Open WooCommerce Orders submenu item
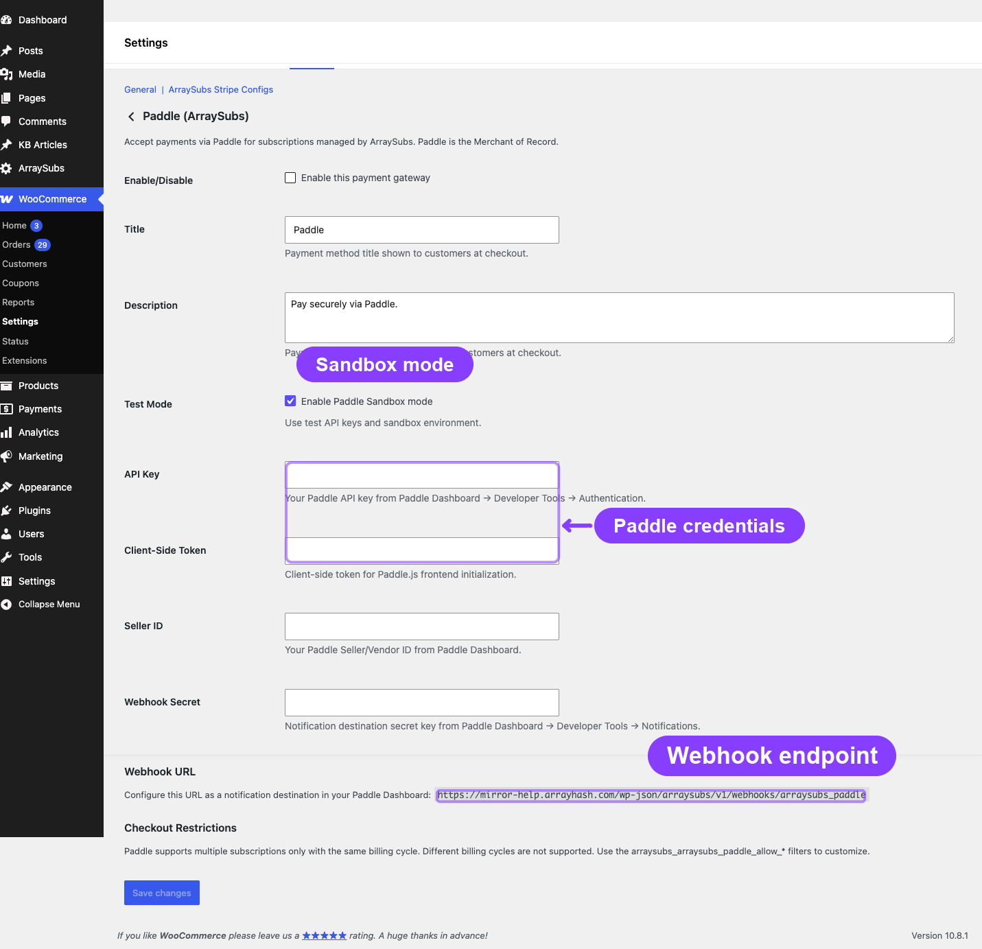The width and height of the screenshot is (982, 949). [16, 245]
